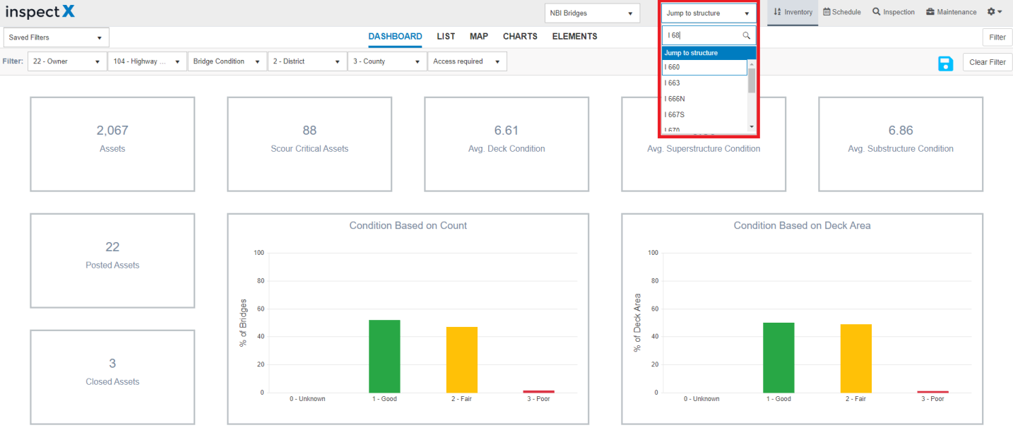Click the Condition Based on Count chart title

pyautogui.click(x=408, y=226)
